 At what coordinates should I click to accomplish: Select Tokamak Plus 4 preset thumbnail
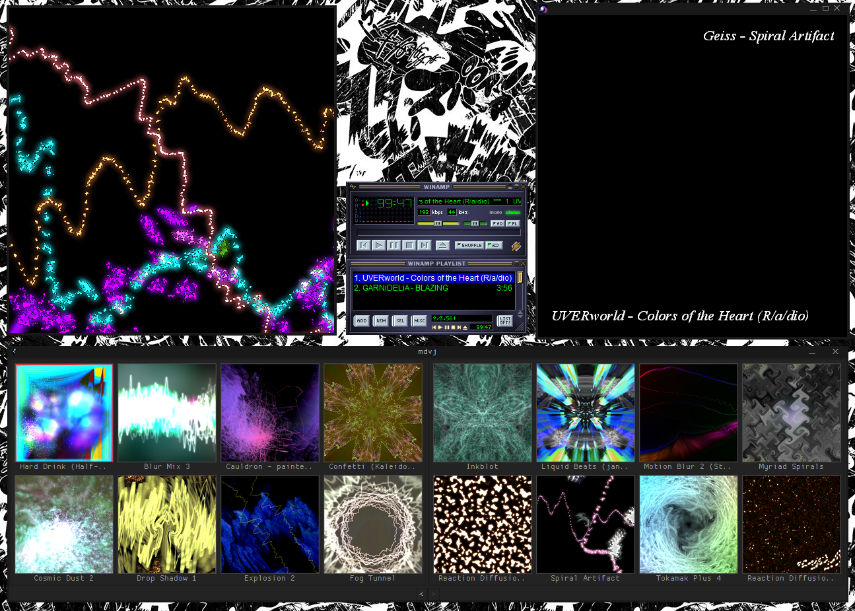tap(689, 524)
